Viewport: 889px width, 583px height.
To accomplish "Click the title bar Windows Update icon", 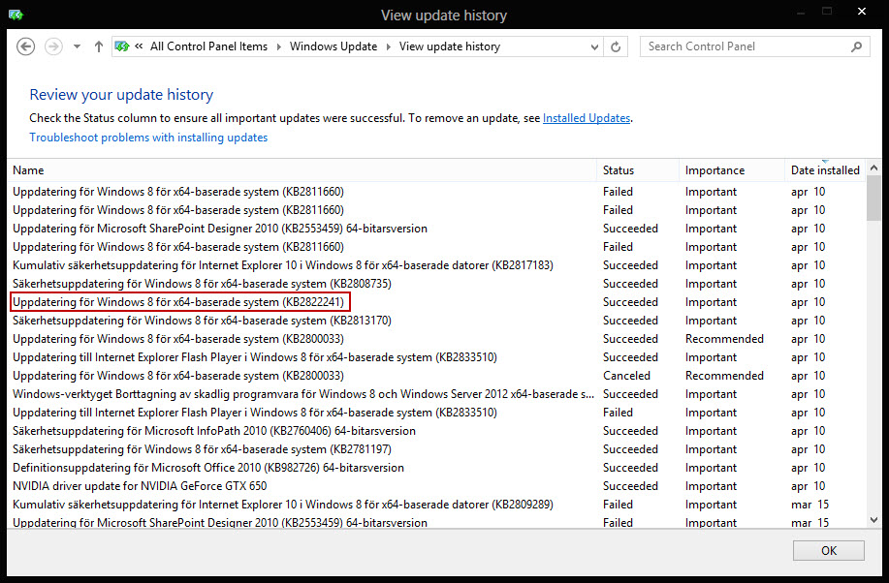I will (x=16, y=15).
